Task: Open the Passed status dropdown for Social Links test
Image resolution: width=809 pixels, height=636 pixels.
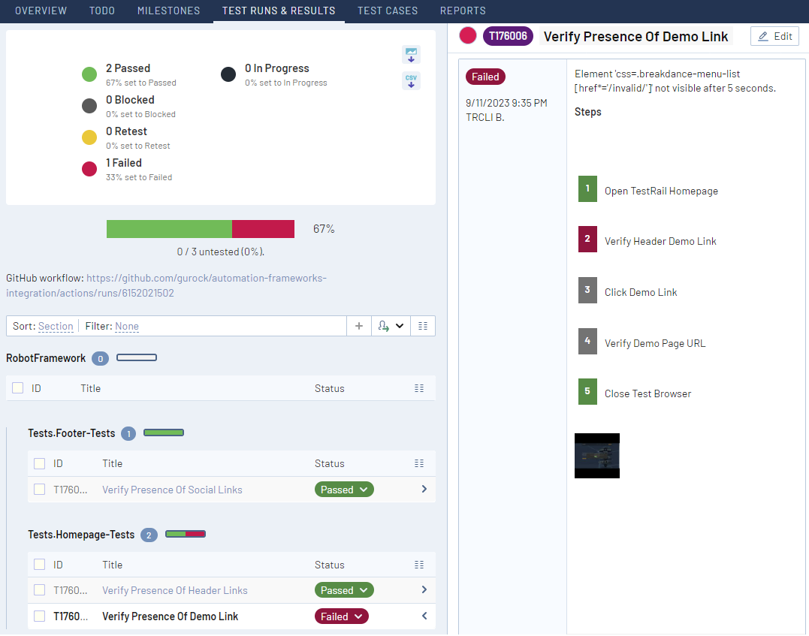Action: (x=343, y=490)
